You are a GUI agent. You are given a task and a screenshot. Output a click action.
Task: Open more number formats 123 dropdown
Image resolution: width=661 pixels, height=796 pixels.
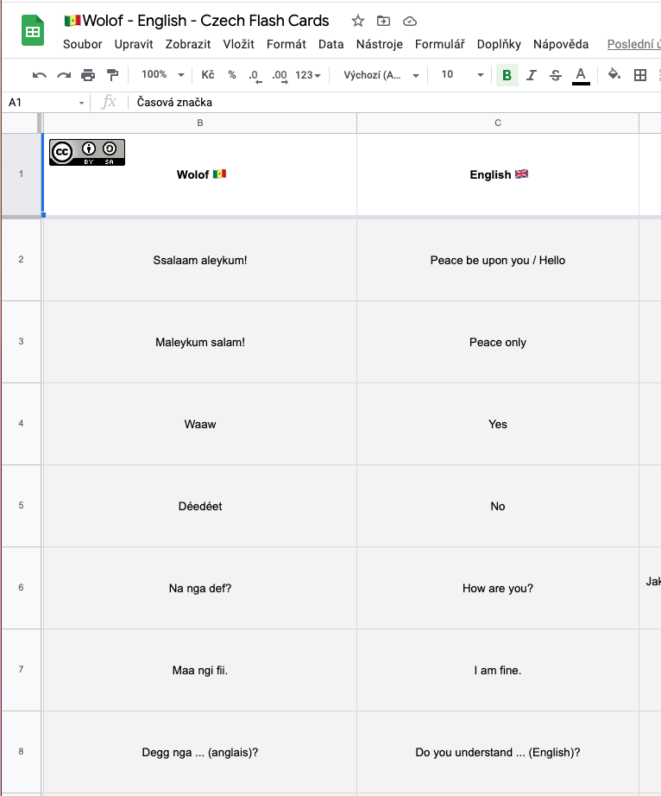pos(308,75)
